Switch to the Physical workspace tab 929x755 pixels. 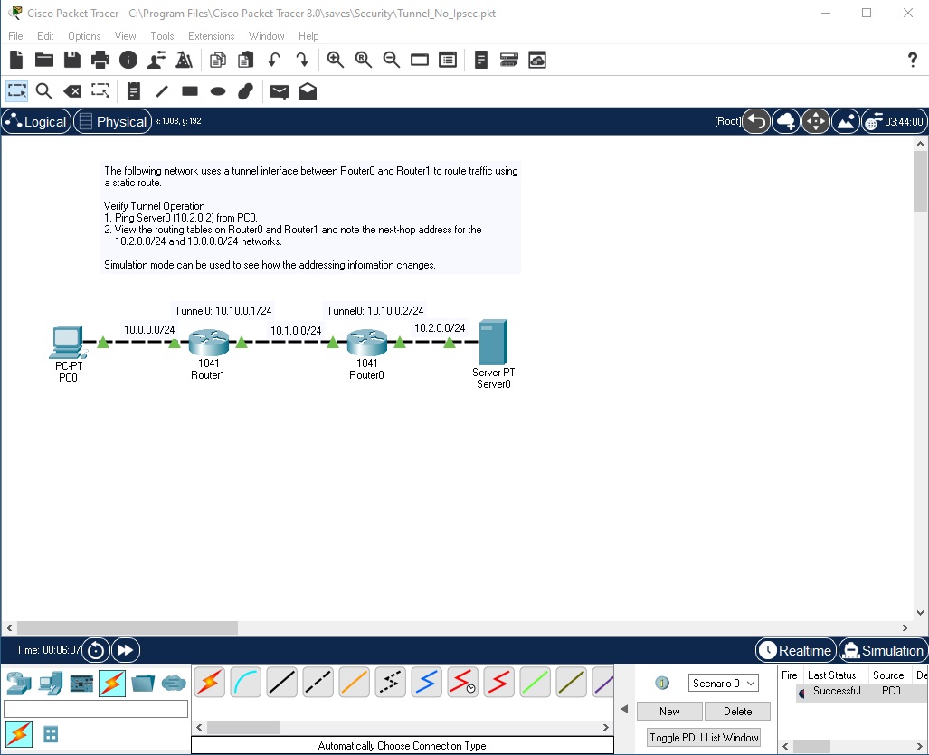(x=112, y=121)
